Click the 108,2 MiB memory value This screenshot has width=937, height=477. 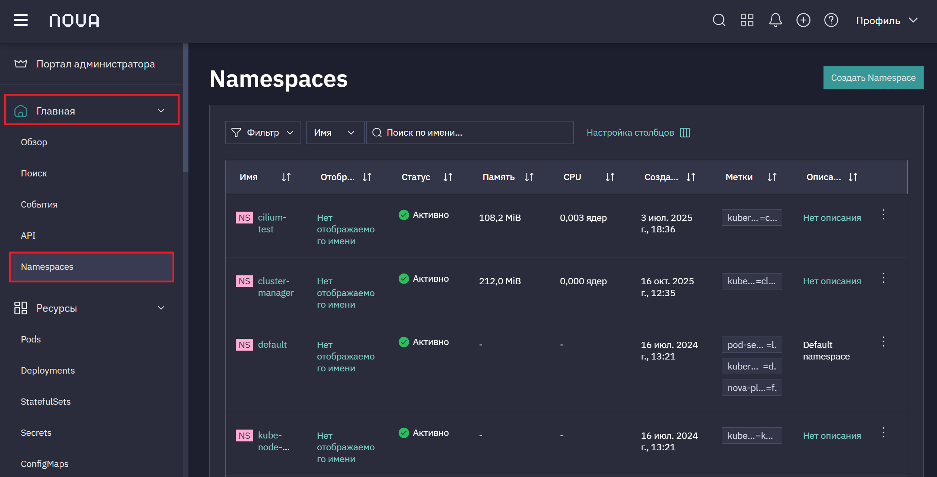[x=500, y=218]
